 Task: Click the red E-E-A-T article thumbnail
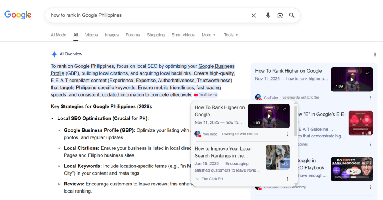point(361,123)
